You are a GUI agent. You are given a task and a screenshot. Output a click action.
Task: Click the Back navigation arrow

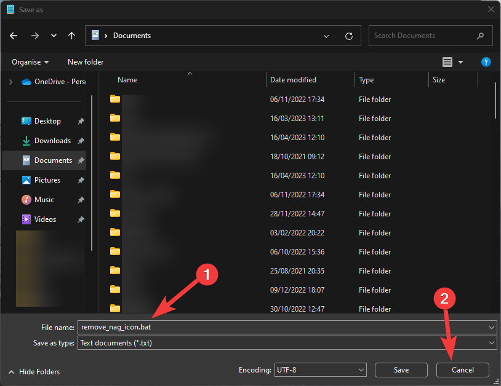(14, 36)
